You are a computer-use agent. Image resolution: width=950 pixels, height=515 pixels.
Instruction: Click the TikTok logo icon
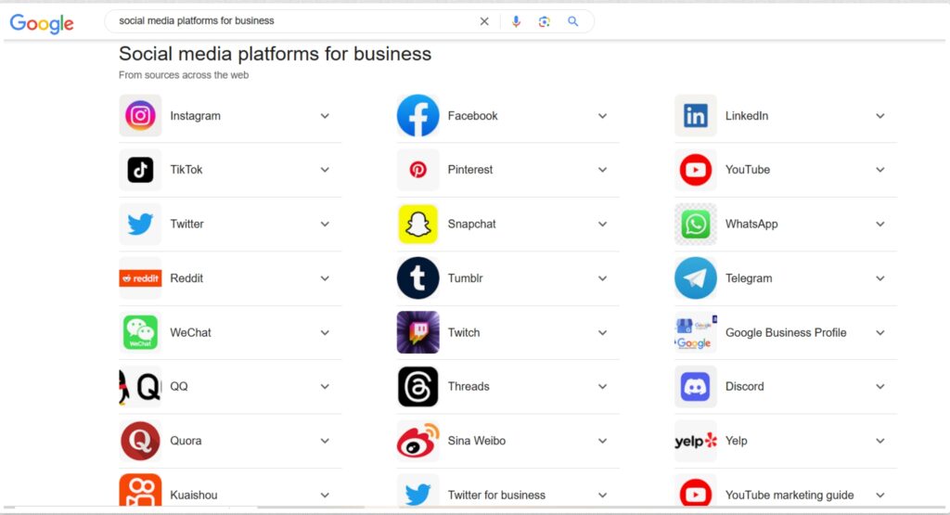point(140,170)
